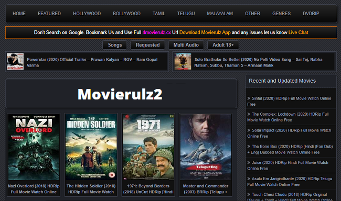Open the OTHER menu item
341x201 pixels.
coord(252,14)
